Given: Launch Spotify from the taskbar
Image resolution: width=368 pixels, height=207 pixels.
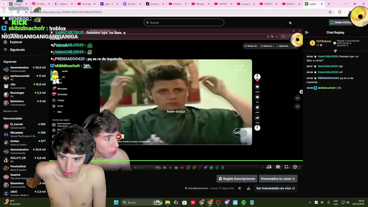Looking at the screenshot, I should [x=244, y=202].
